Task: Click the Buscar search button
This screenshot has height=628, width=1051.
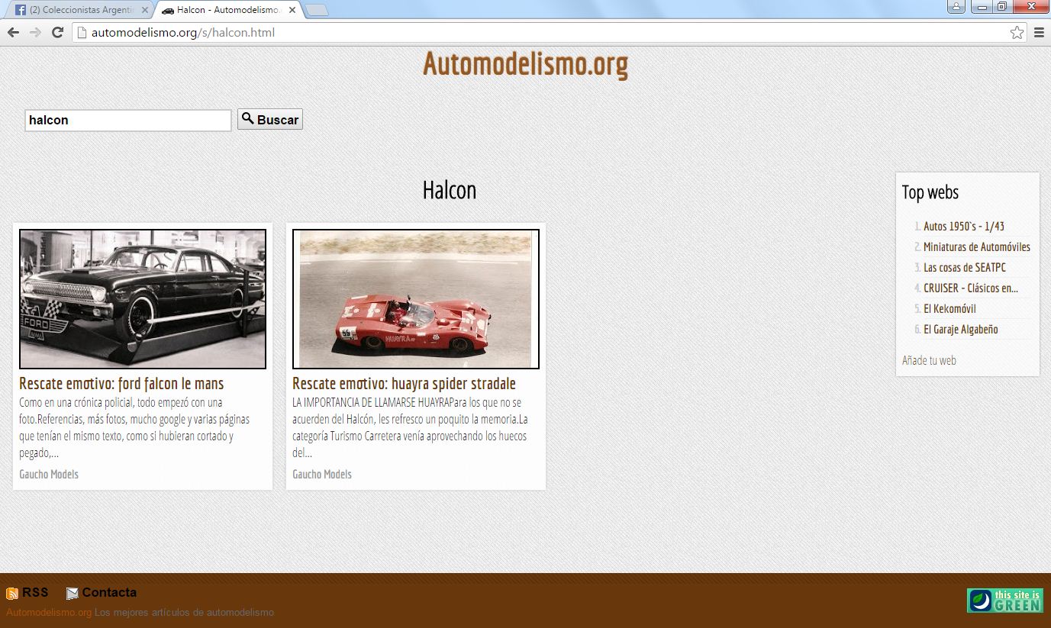Action: [270, 119]
